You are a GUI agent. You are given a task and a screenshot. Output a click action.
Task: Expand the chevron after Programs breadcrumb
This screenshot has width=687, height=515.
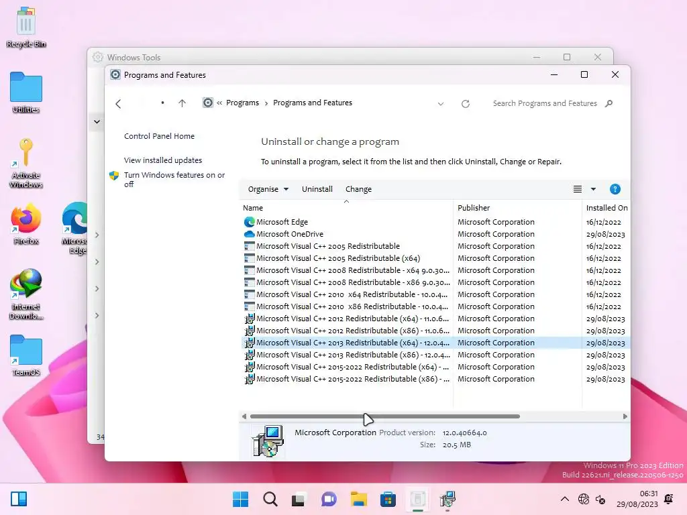266,103
